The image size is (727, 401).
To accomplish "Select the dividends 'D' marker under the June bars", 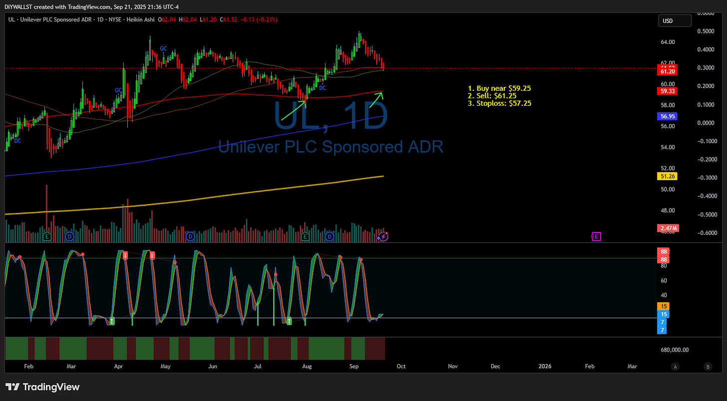I will (190, 237).
